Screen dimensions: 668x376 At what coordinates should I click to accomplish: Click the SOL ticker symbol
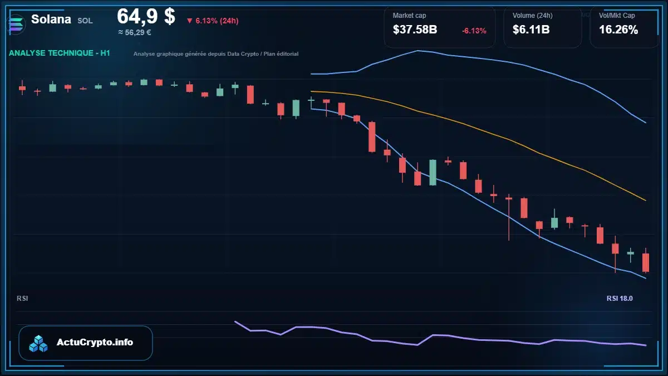click(x=85, y=21)
